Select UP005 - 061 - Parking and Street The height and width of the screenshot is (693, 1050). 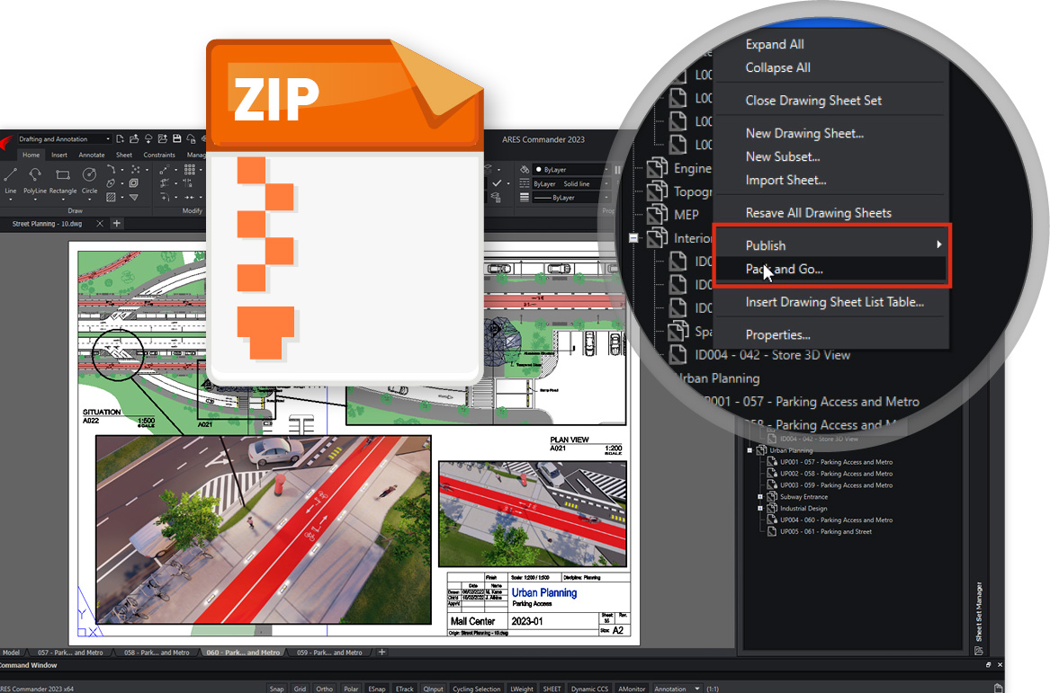pos(826,532)
